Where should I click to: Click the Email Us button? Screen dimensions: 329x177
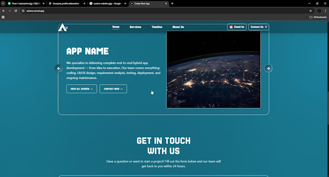pyautogui.click(x=237, y=27)
